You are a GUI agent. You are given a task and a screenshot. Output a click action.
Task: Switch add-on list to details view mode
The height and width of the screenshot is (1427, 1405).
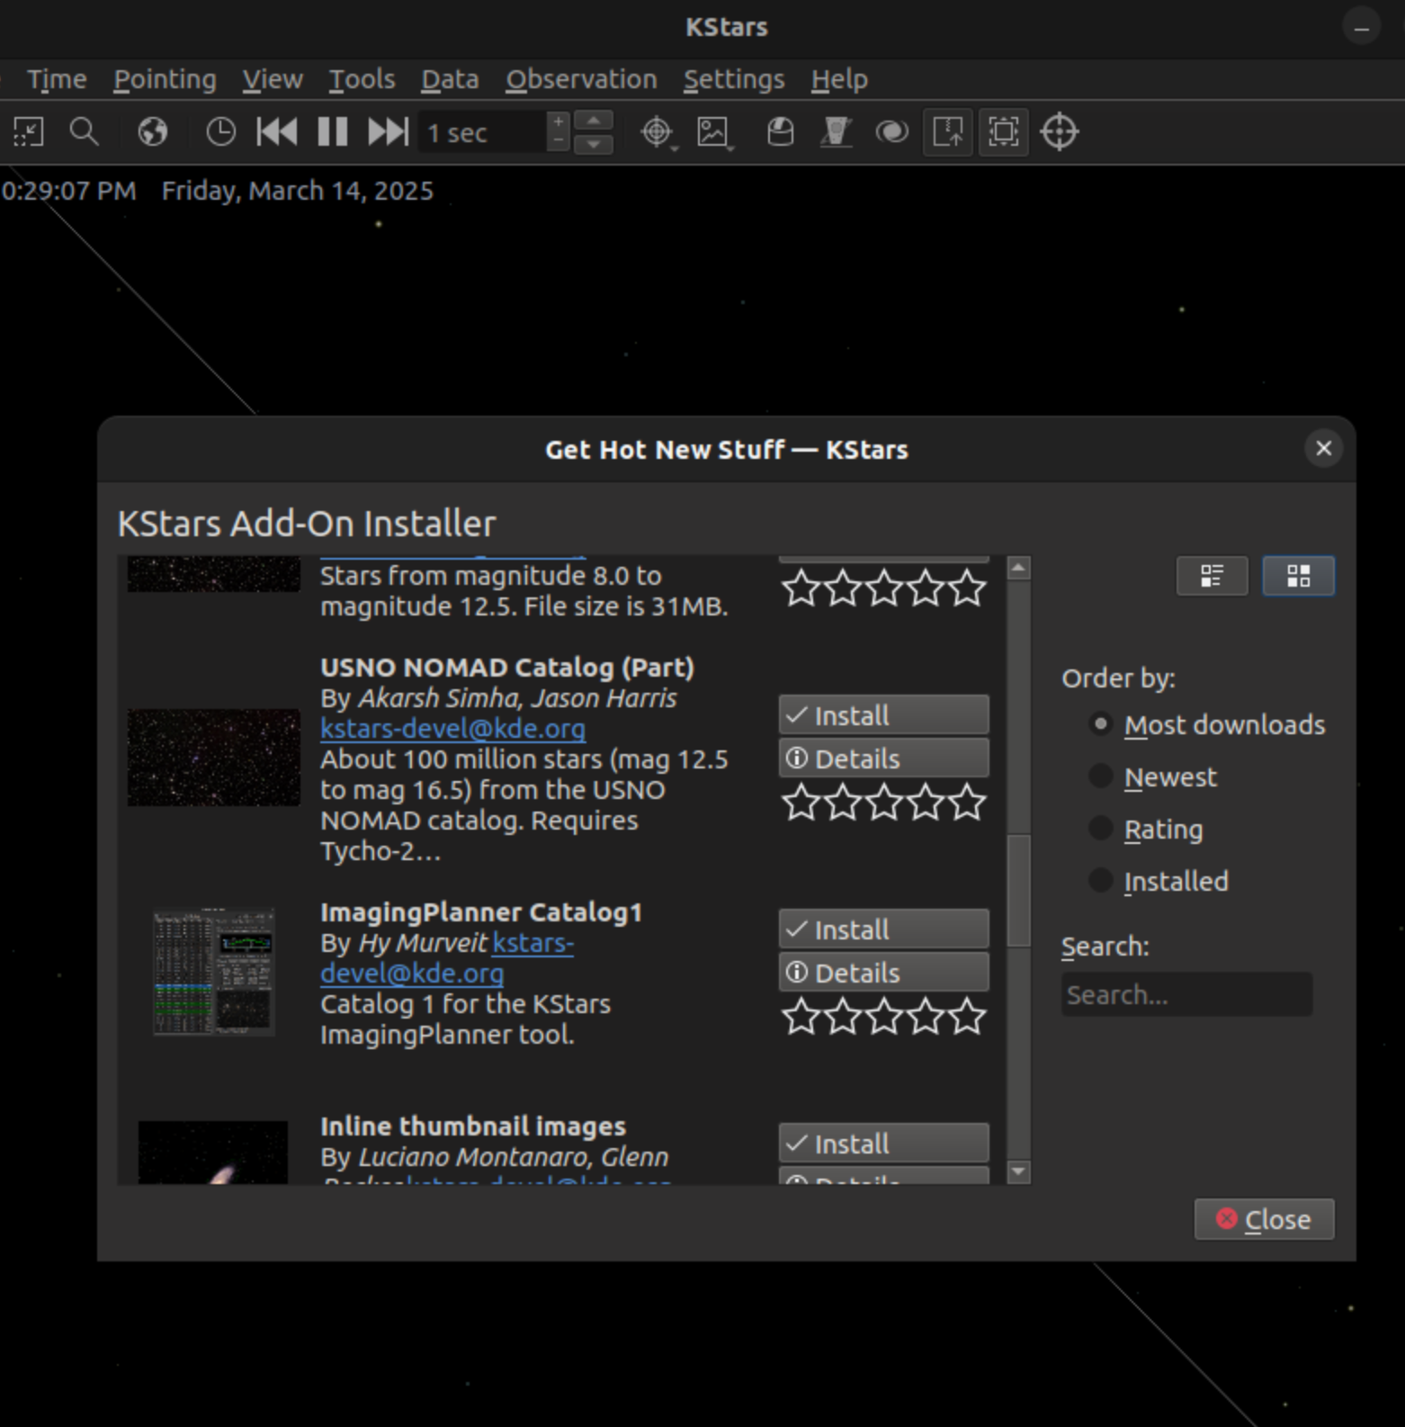[1212, 576]
